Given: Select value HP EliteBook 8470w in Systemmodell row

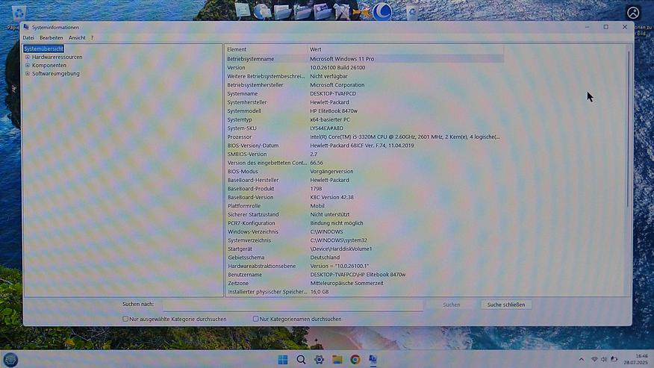Looking at the screenshot, I should (x=334, y=111).
